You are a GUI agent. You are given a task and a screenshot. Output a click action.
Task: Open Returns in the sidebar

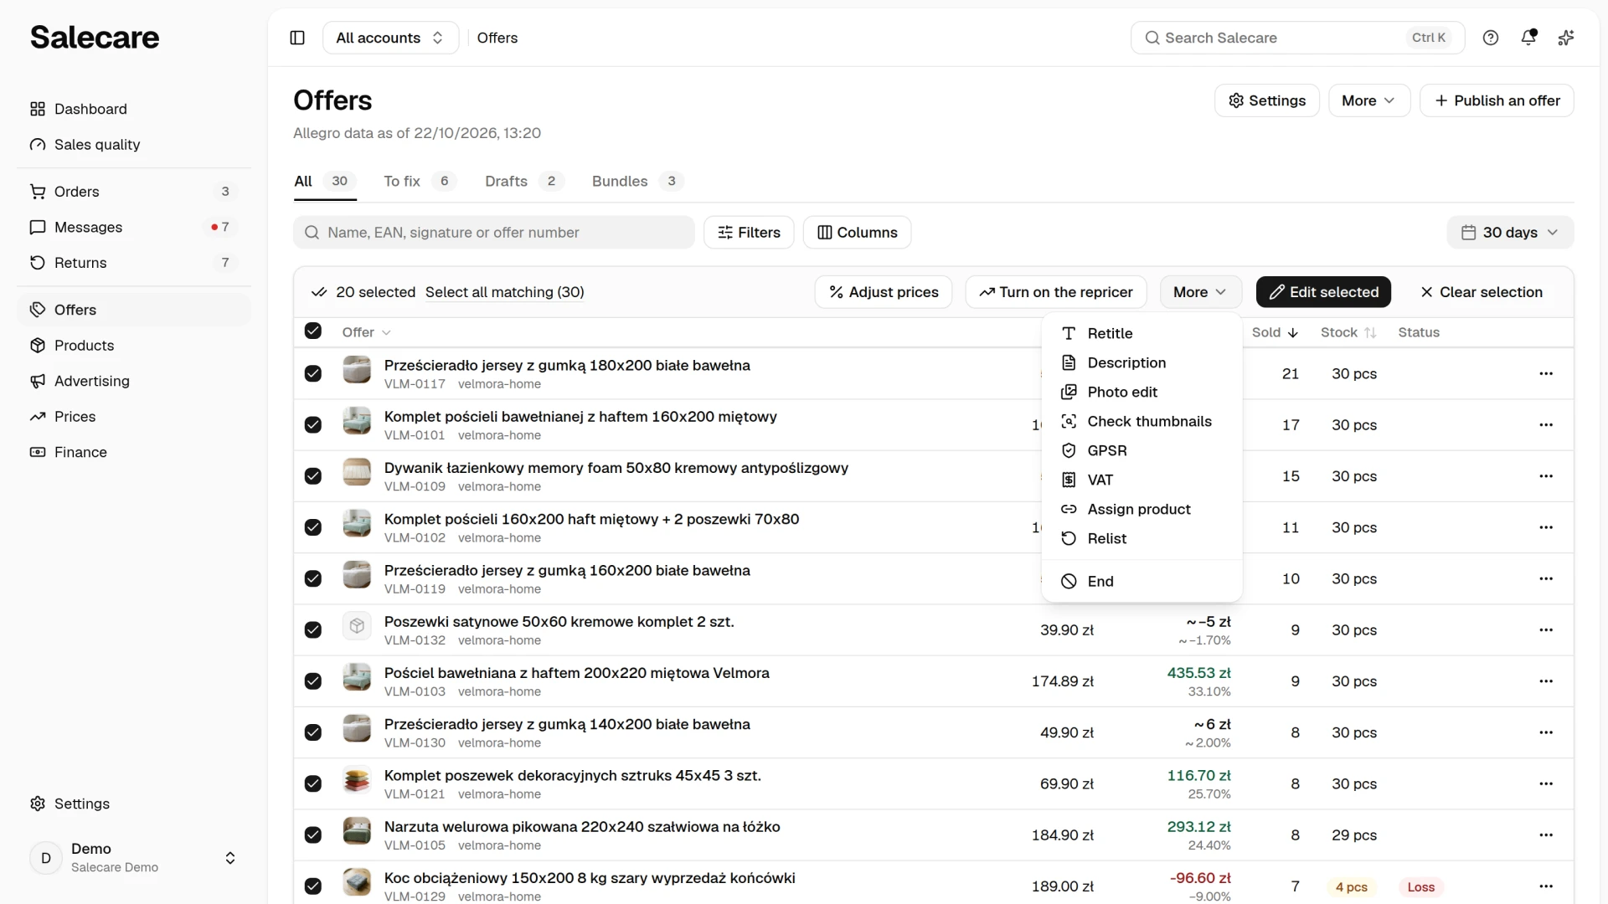134,263
